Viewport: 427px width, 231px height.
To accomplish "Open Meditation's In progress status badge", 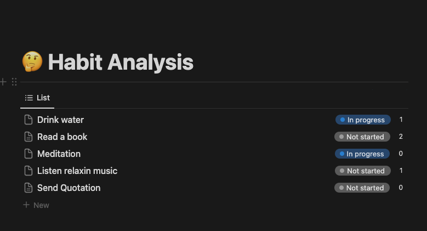I will click(362, 154).
